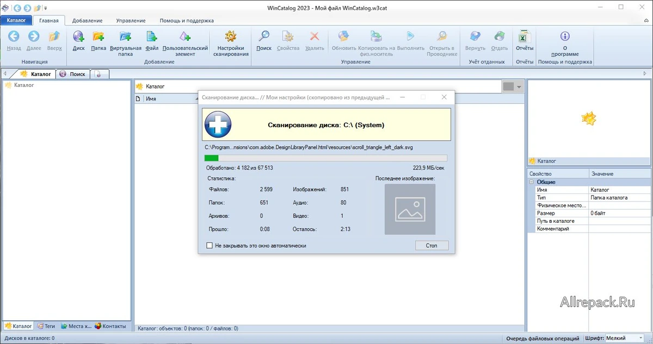Click the Комментарий value cell

pos(619,229)
